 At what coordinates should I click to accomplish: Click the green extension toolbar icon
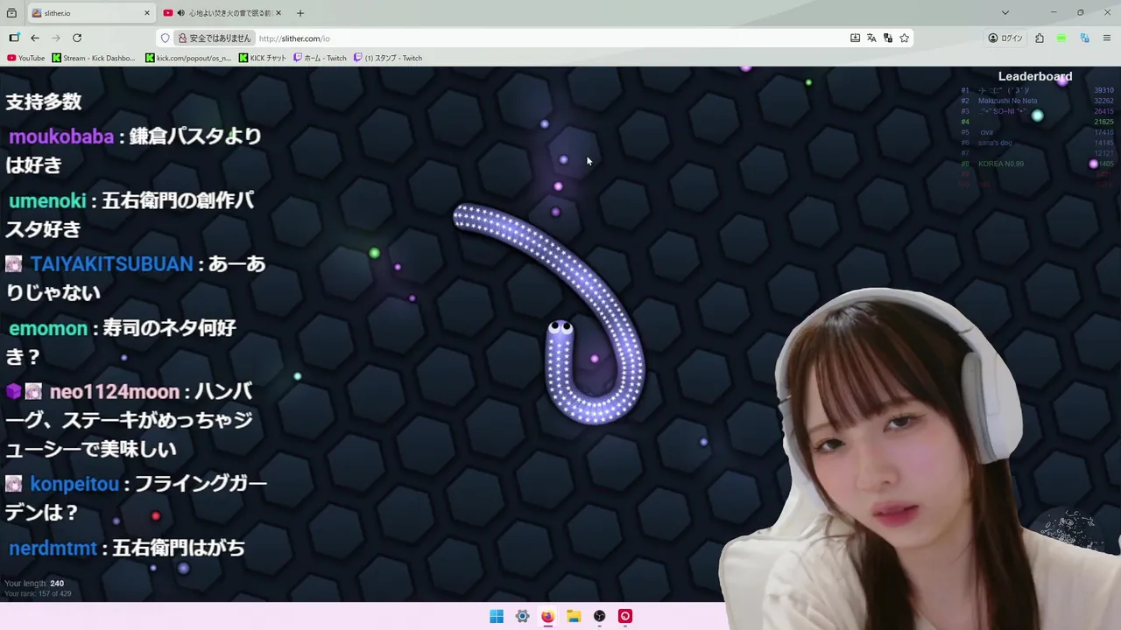click(x=1061, y=38)
